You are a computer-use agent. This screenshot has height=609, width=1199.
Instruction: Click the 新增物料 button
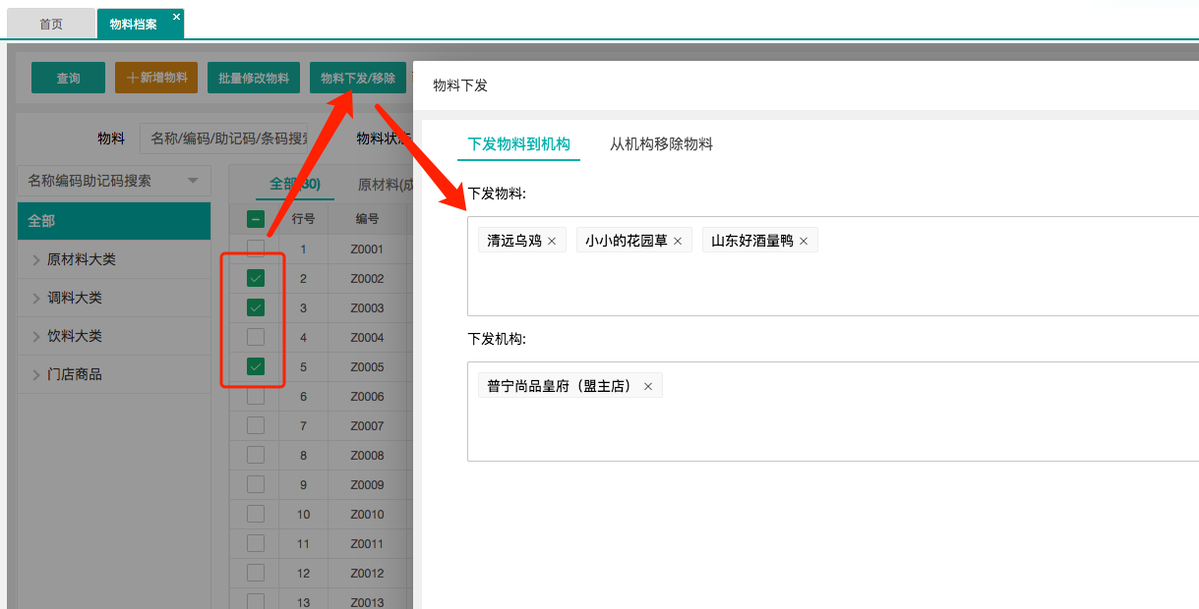[x=156, y=78]
